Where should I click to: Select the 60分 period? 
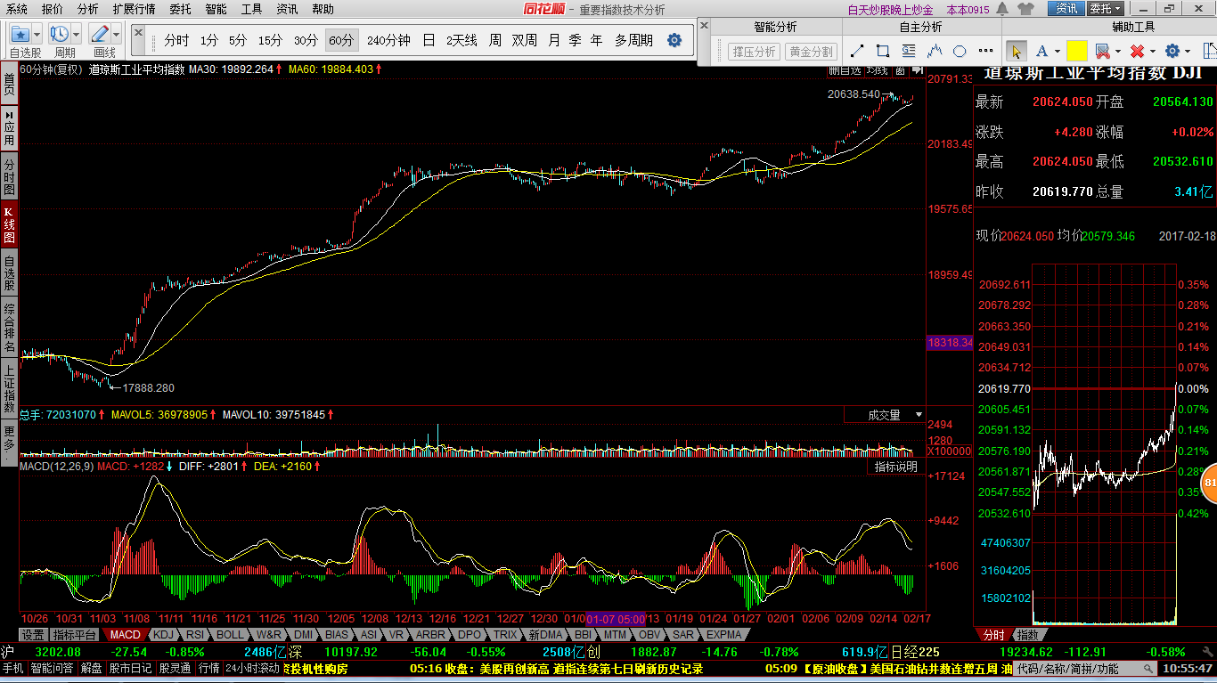pyautogui.click(x=341, y=40)
